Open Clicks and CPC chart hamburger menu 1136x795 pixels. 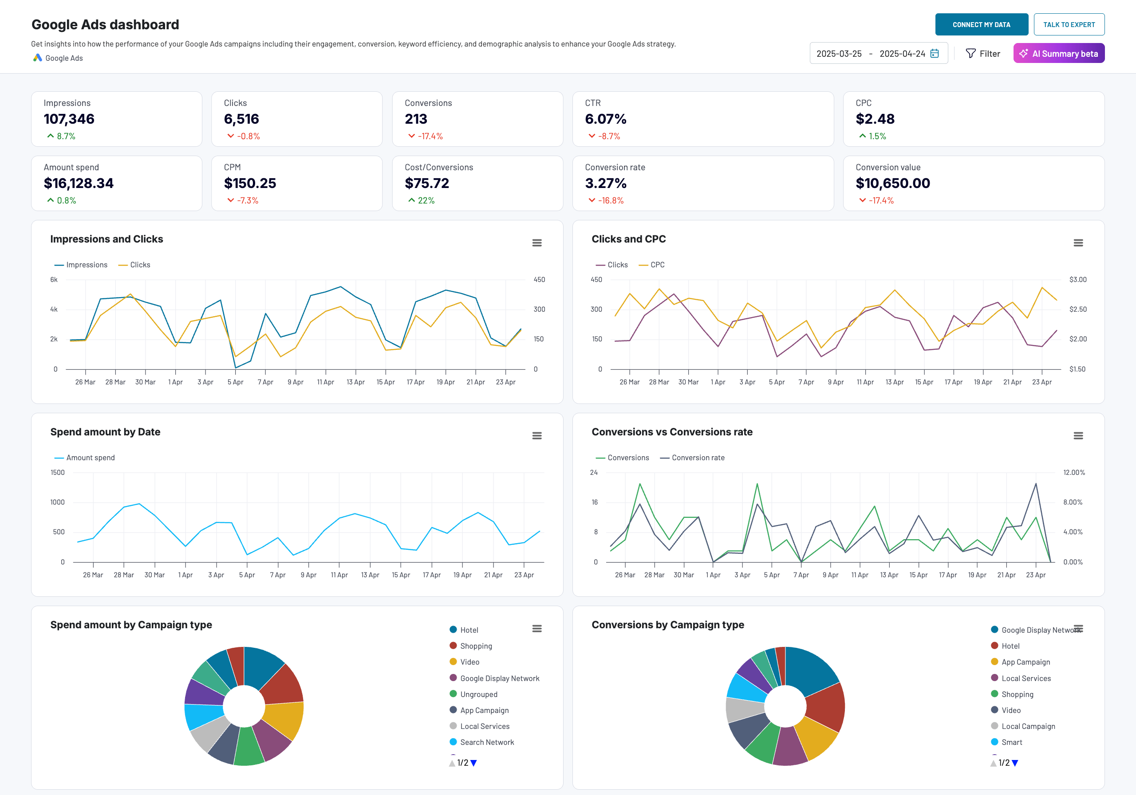click(1078, 243)
